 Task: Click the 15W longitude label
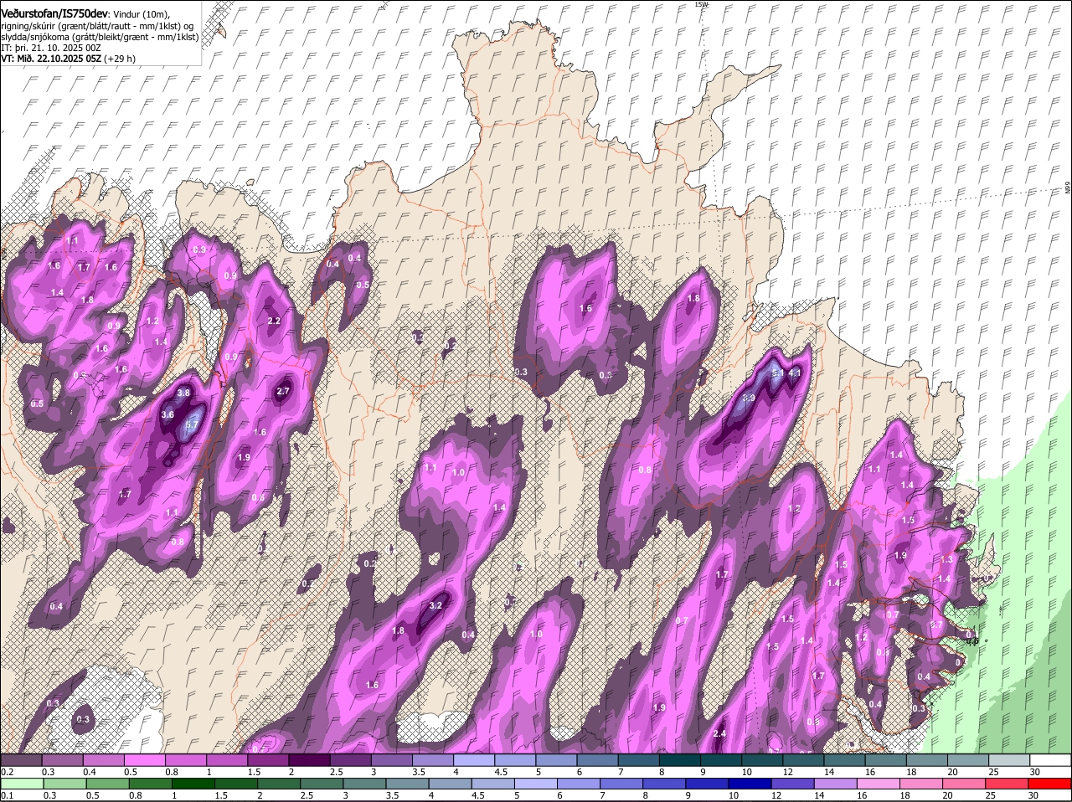[x=701, y=4]
